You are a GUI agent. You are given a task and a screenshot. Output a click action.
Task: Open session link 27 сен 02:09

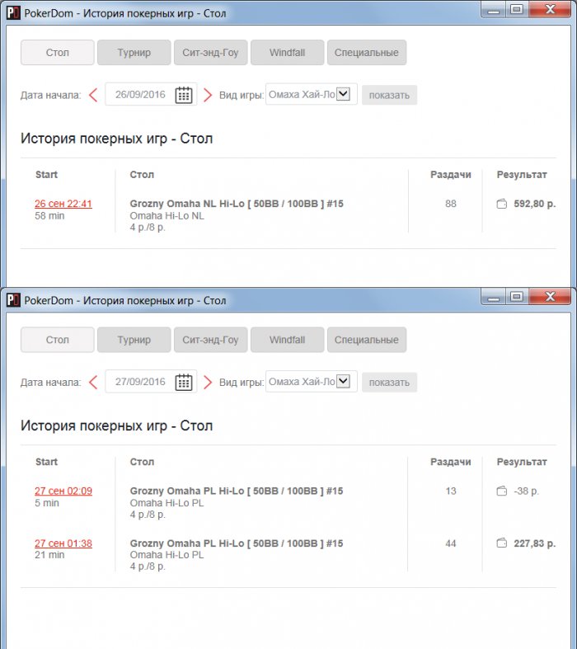tap(63, 491)
